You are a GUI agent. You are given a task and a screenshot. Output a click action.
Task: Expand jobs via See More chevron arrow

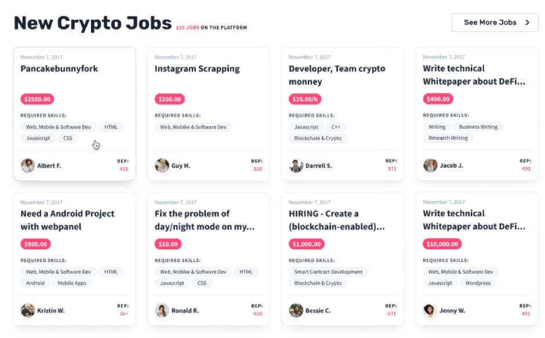click(527, 23)
